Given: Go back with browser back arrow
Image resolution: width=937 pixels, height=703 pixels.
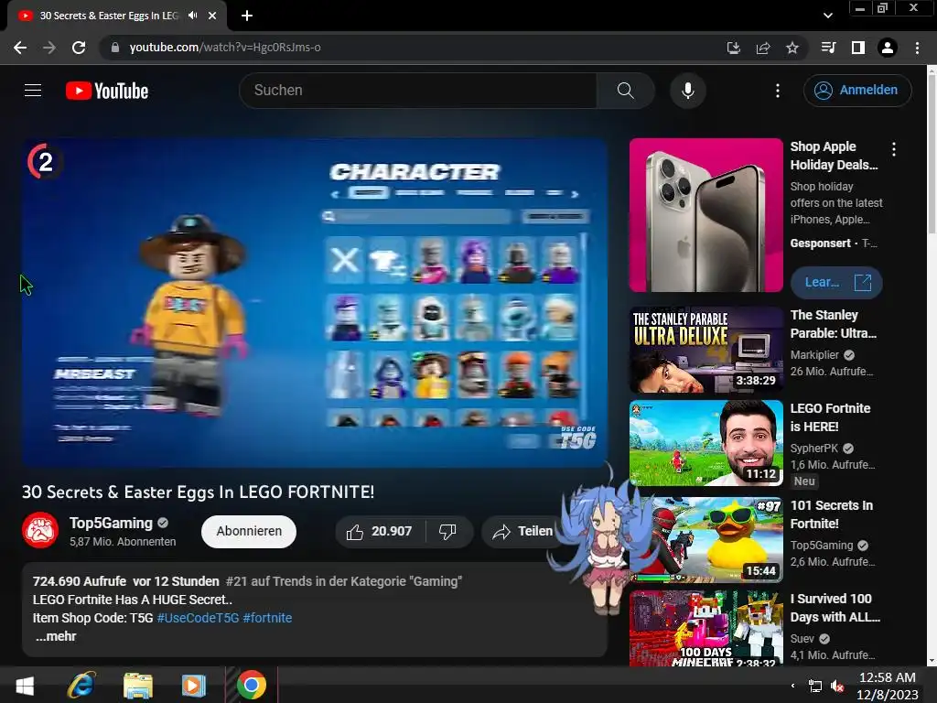Looking at the screenshot, I should coord(20,48).
